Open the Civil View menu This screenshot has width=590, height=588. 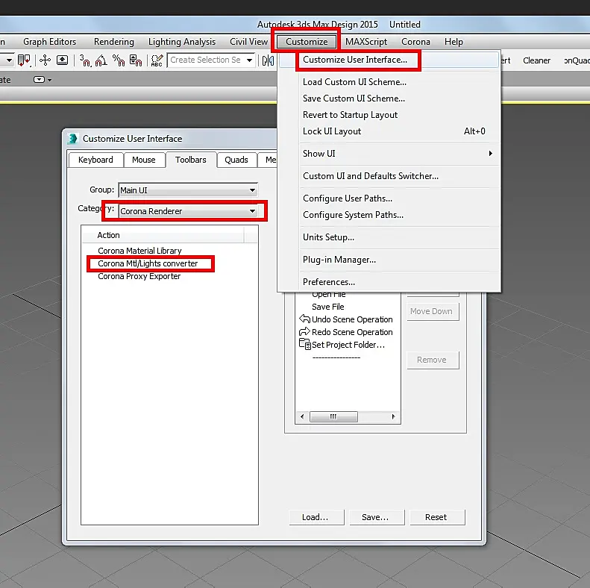pos(248,41)
